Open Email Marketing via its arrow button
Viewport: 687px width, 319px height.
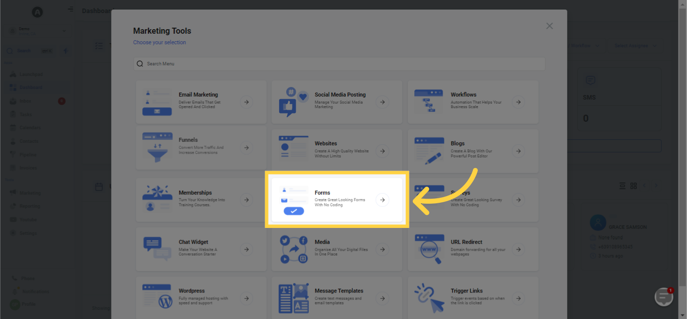246,102
